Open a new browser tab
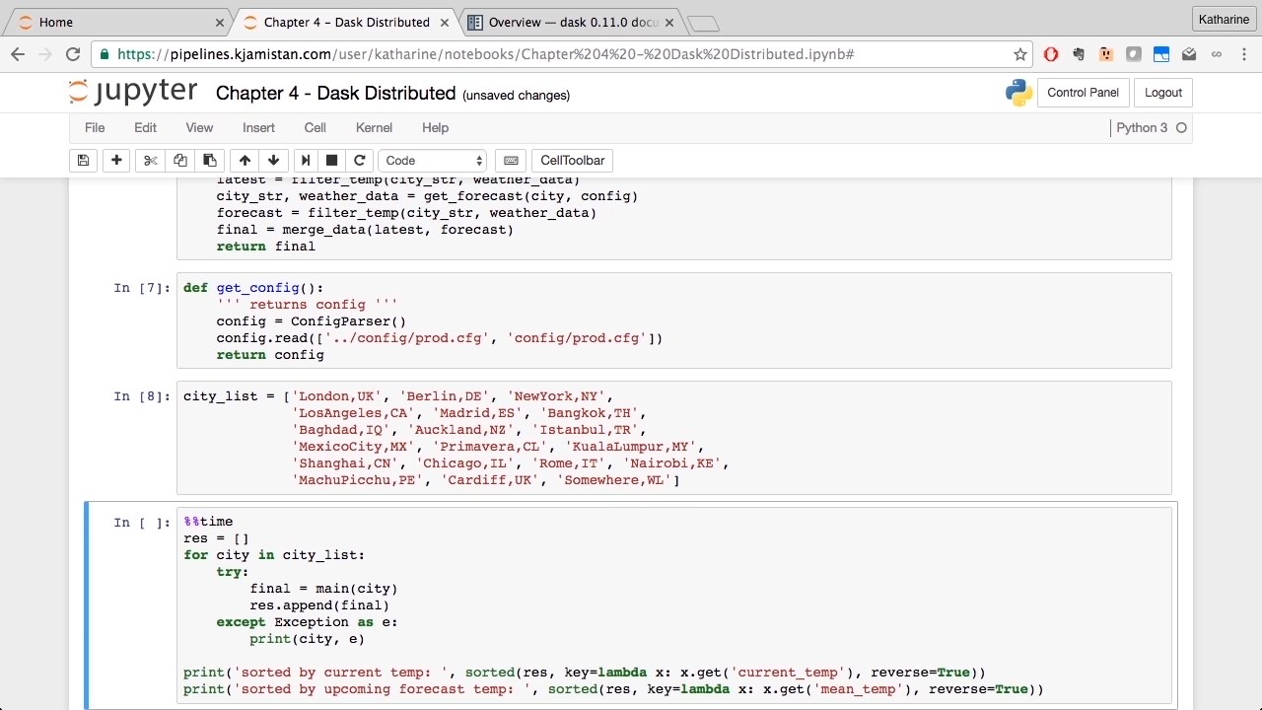 pyautogui.click(x=702, y=23)
